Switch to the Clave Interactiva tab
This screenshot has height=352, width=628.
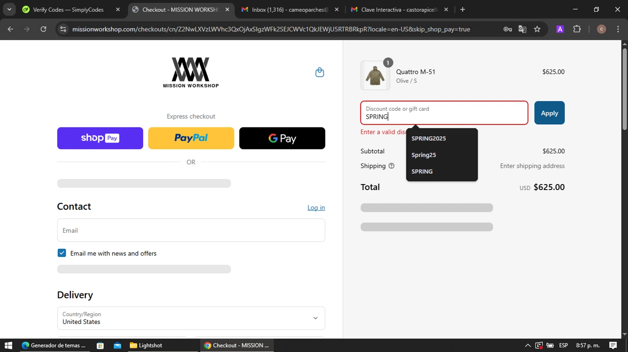(x=399, y=10)
